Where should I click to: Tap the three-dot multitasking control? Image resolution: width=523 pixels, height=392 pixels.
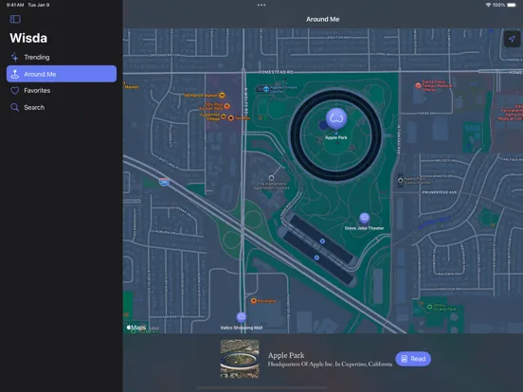pos(261,5)
